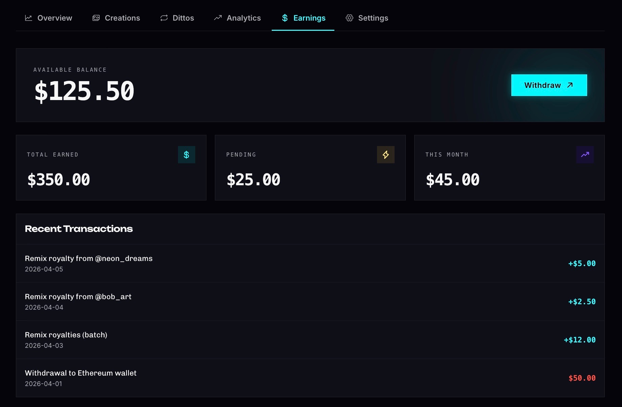Viewport: 622px width, 407px height.
Task: Open the Analytics tab
Action: 237,18
